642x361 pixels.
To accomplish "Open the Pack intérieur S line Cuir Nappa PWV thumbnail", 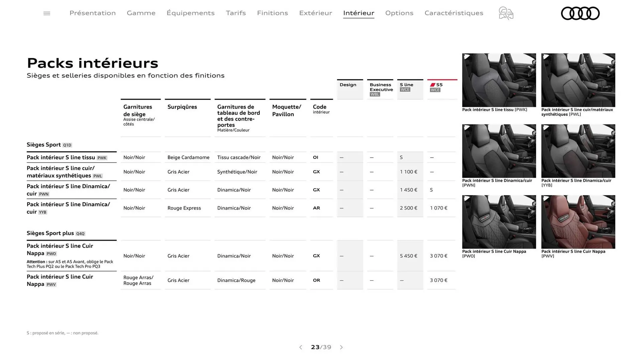I will (578, 222).
